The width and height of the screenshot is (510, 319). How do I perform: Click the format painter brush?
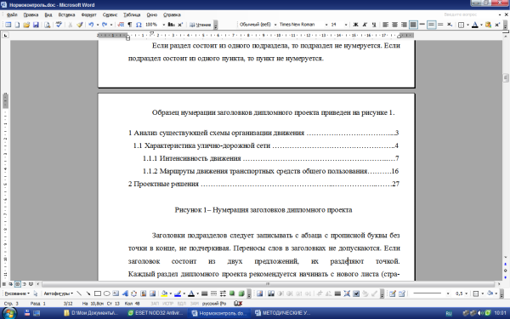click(80, 25)
